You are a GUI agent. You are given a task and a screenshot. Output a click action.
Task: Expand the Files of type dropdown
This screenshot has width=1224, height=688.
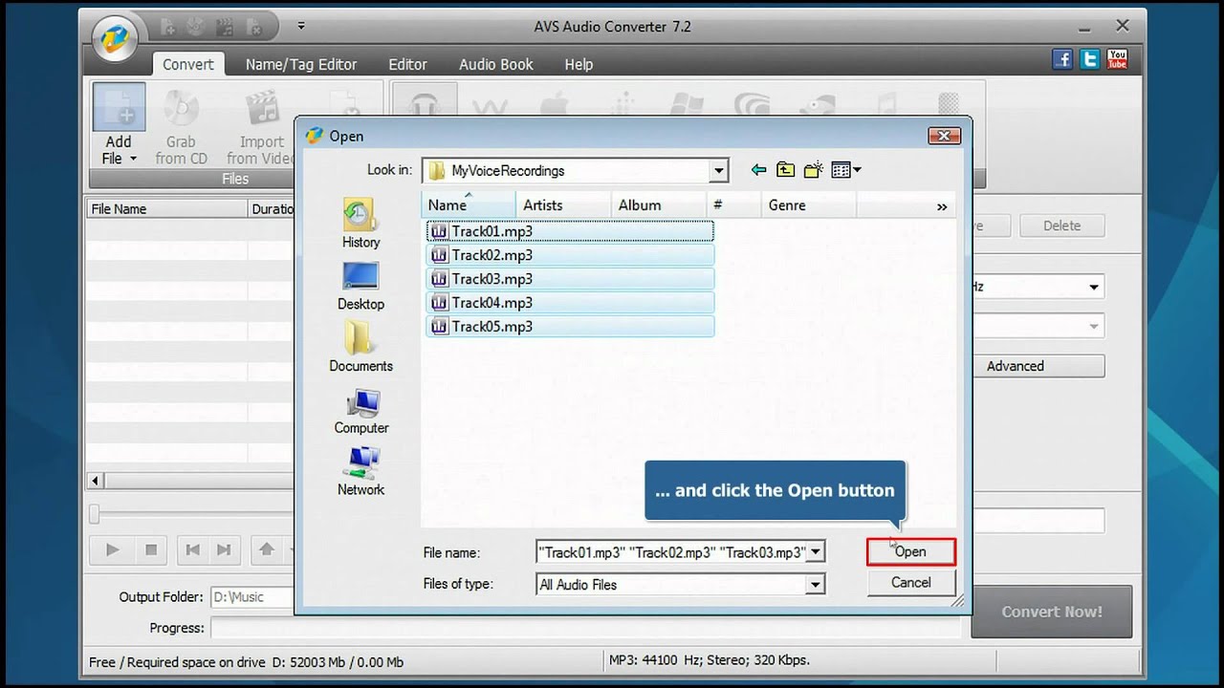click(815, 585)
